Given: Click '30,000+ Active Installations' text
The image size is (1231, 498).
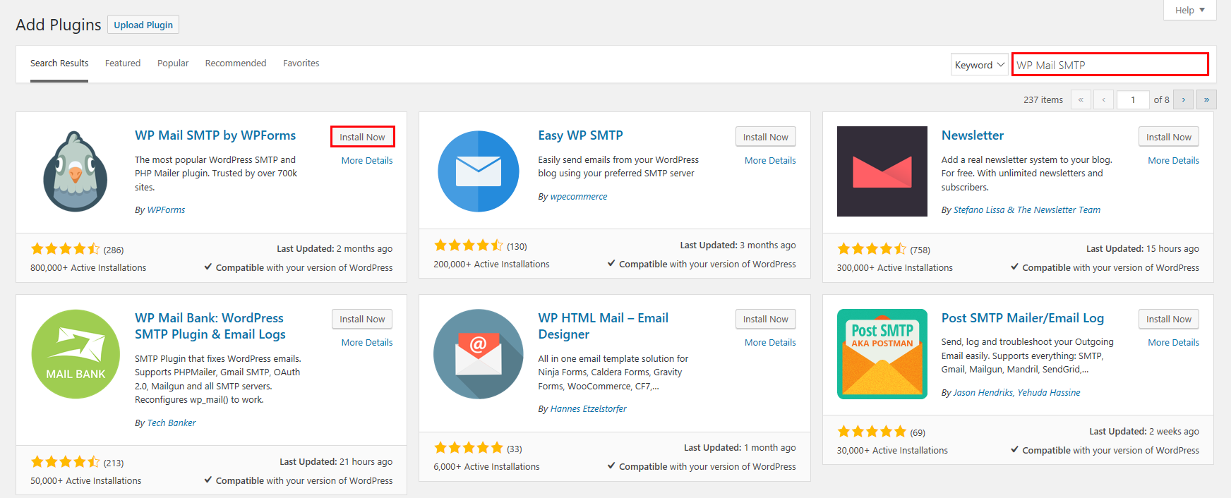Looking at the screenshot, I should tap(892, 451).
